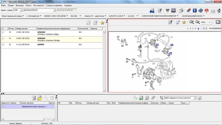222x125 pixels.
Task: Click the envelope mail icon
Action: point(213,11)
